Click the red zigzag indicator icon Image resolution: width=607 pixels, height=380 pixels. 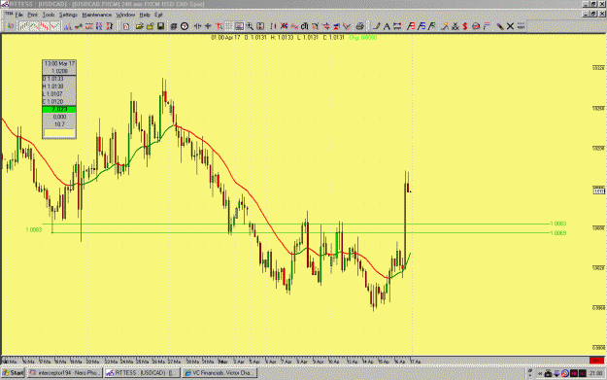pos(89,26)
